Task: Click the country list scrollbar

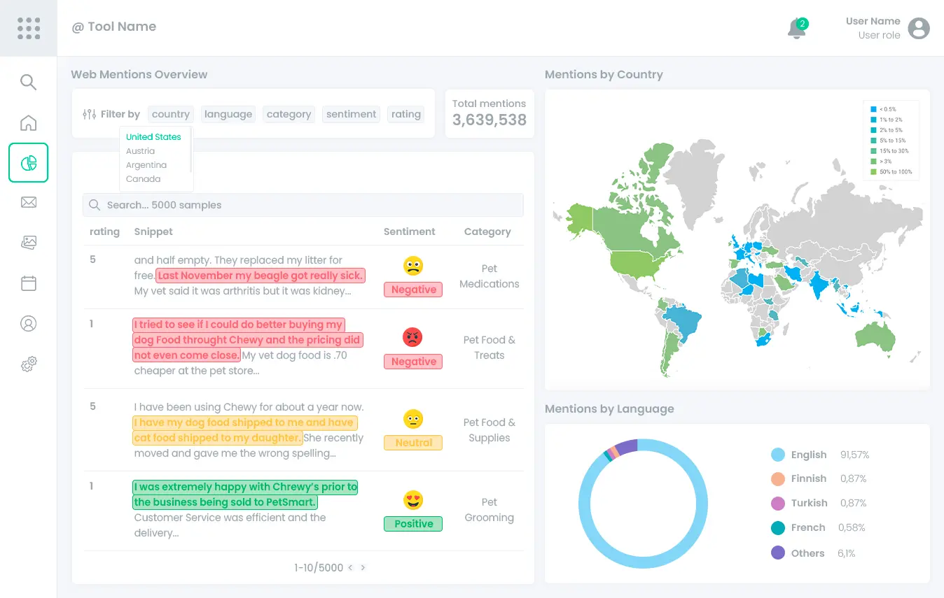Action: [191, 150]
